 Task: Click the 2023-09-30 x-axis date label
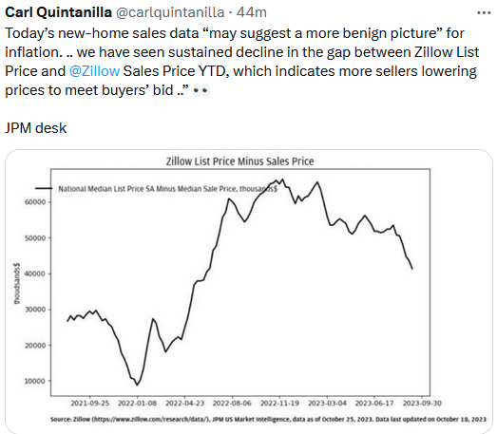coord(422,404)
